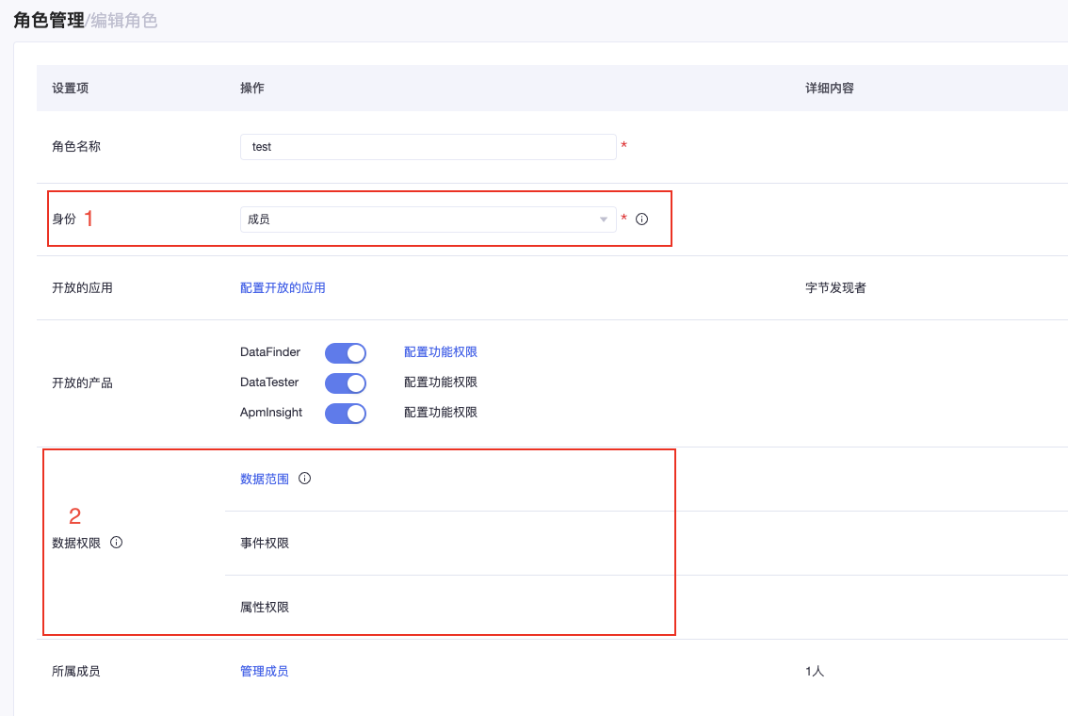Viewport: 1068px width, 716px height.
Task: Go back to 角色管理 breadcrumb
Action: (x=48, y=21)
